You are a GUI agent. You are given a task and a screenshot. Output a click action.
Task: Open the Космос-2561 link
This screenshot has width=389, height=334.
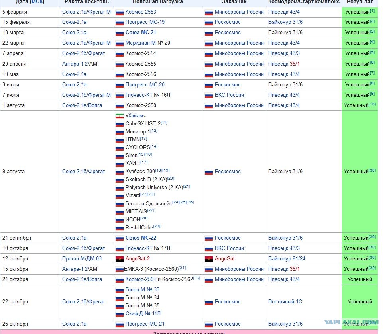coord(141,279)
